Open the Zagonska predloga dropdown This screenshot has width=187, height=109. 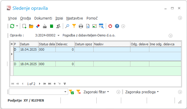pyautogui.click(x=142, y=92)
